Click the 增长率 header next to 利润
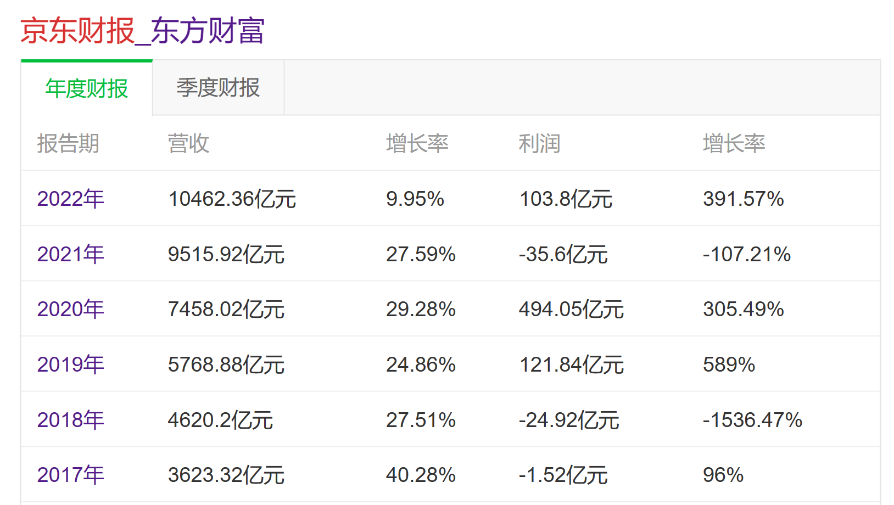The image size is (894, 505). 734,144
